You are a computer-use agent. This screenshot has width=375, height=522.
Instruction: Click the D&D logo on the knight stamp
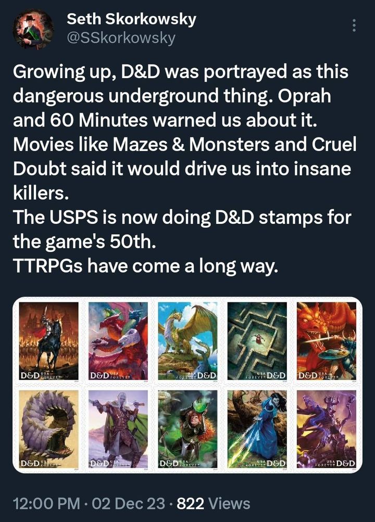(x=30, y=376)
